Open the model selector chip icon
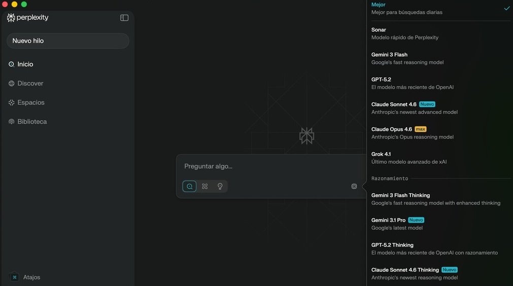 click(x=354, y=186)
